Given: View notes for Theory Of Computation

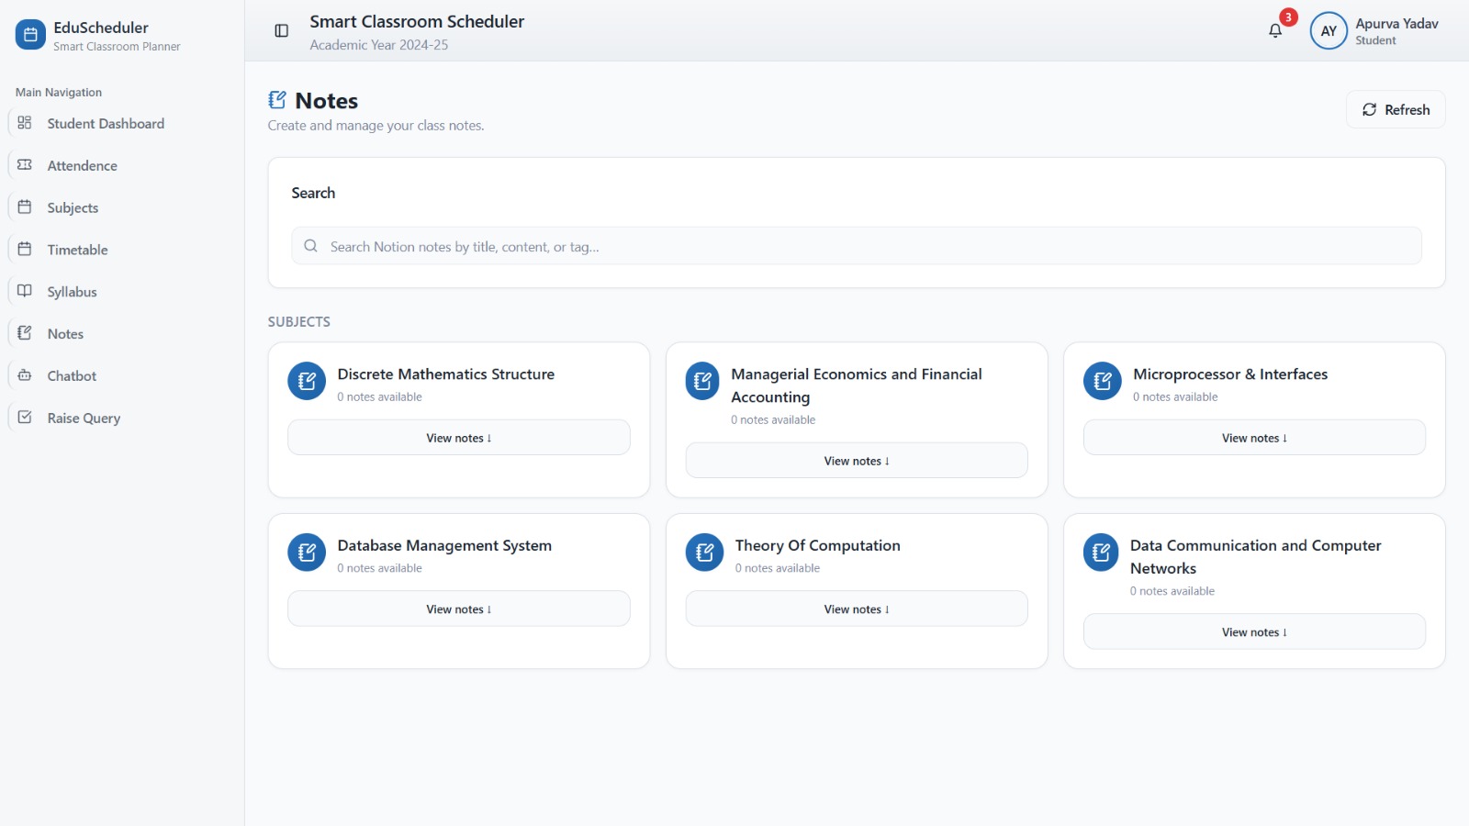Looking at the screenshot, I should click(x=857, y=609).
